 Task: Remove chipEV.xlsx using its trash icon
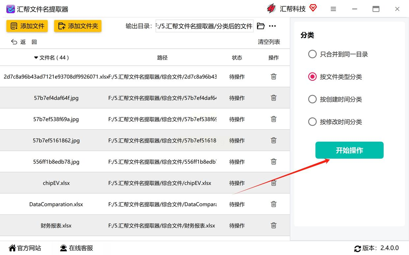tap(273, 183)
